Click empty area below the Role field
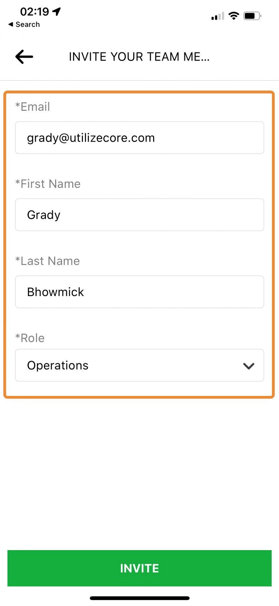Viewport: 279px width, 606px height. coord(139,471)
